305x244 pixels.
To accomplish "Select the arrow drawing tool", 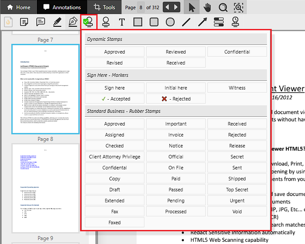I will [x=203, y=22].
